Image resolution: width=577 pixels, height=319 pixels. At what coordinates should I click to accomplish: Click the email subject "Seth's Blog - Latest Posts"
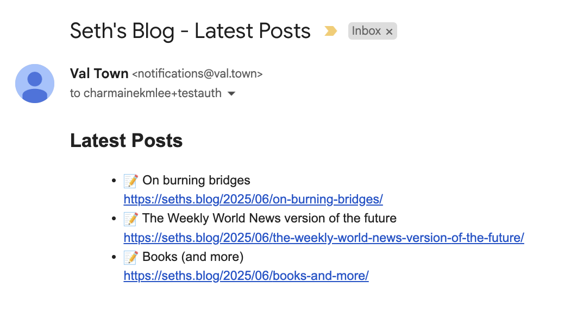(190, 31)
